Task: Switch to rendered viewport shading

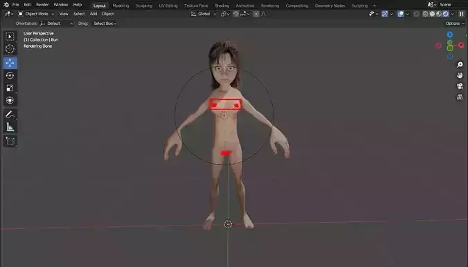Action: (x=446, y=14)
